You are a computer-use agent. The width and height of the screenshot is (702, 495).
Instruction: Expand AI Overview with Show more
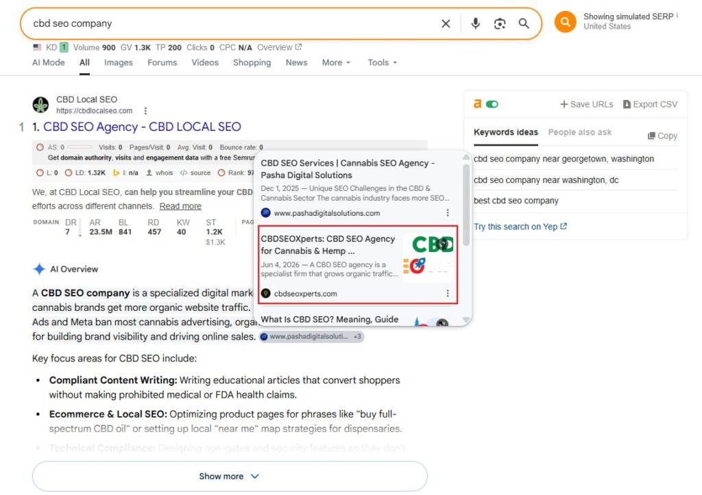pyautogui.click(x=230, y=477)
